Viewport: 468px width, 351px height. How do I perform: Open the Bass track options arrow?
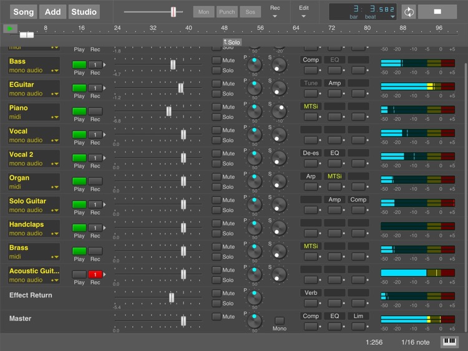[x=55, y=70]
